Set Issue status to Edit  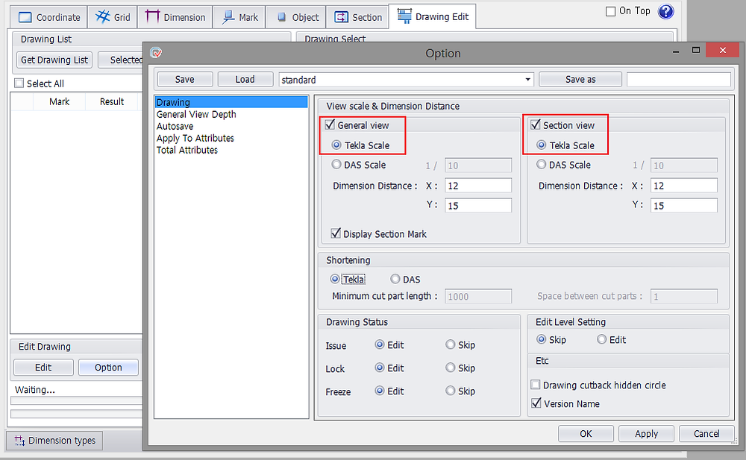click(x=379, y=344)
